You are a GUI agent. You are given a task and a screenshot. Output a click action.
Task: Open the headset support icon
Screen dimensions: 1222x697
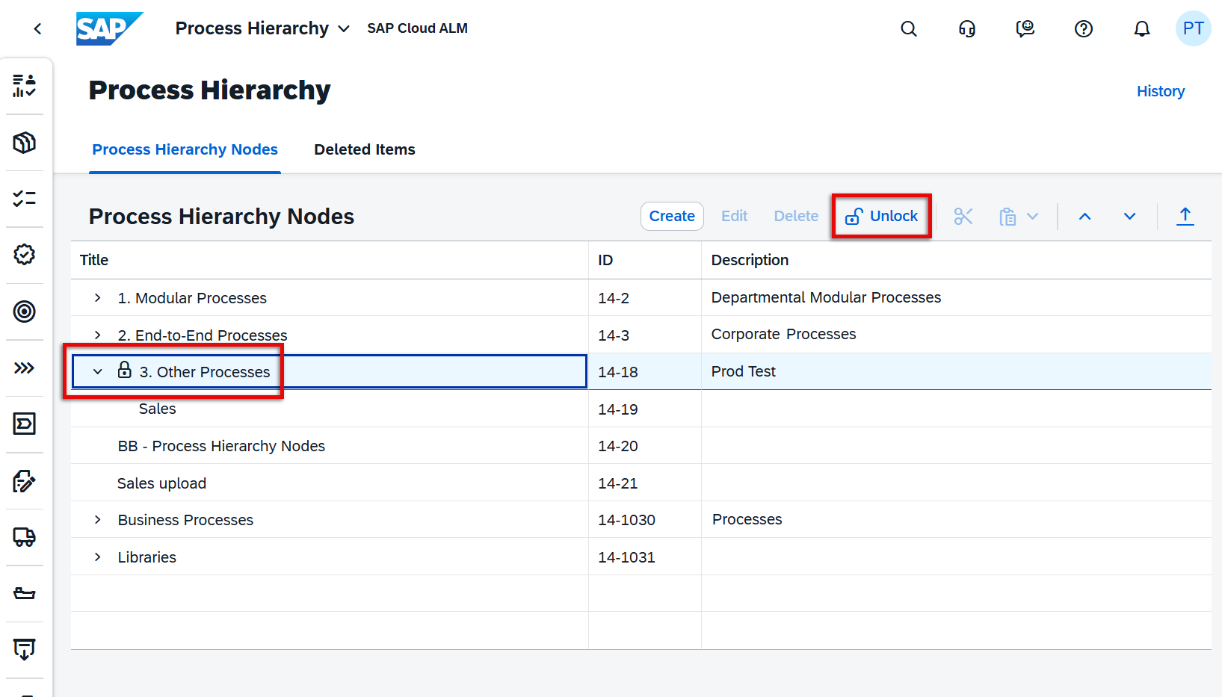967,29
